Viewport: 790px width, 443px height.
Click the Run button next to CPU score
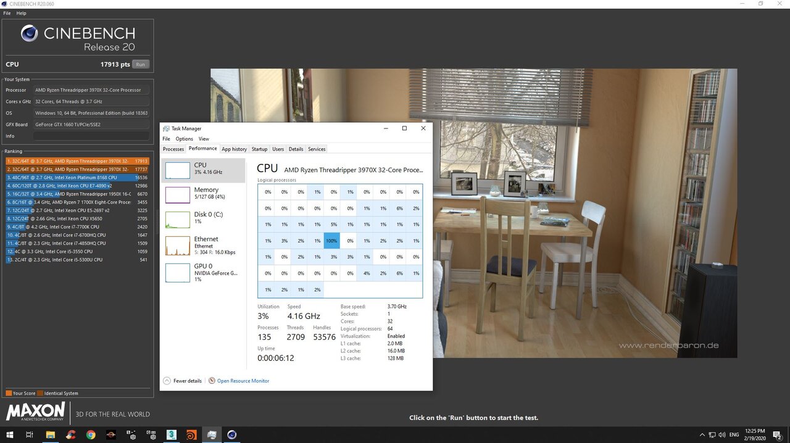141,64
